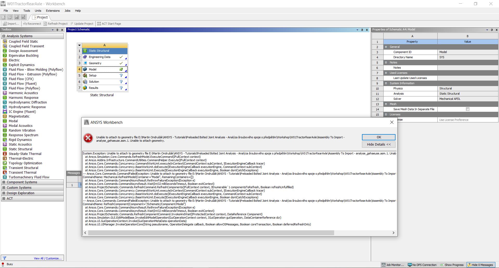Viewport: 499px width, 268px height.
Task: Click the Import toolbar button
Action: click(11, 24)
